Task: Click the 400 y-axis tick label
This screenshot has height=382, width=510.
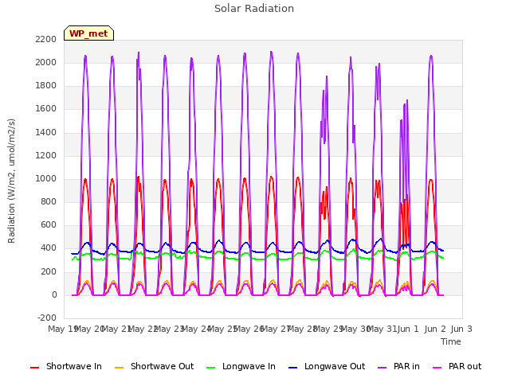Action: pyautogui.click(x=49, y=248)
